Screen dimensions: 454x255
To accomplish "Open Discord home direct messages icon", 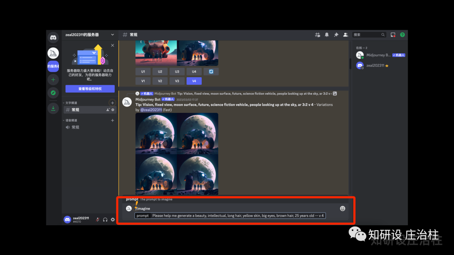I will (53, 38).
